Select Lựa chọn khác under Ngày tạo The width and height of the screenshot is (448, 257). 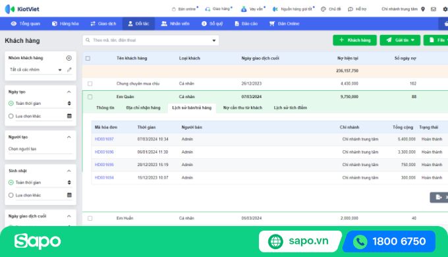[11, 116]
